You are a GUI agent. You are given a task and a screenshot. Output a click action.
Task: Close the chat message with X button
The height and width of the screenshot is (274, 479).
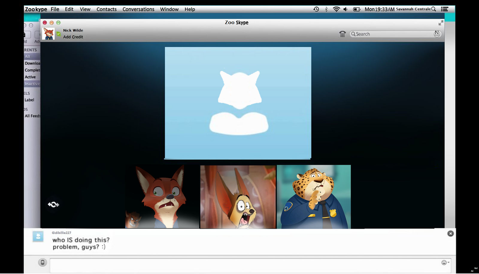[x=451, y=234]
